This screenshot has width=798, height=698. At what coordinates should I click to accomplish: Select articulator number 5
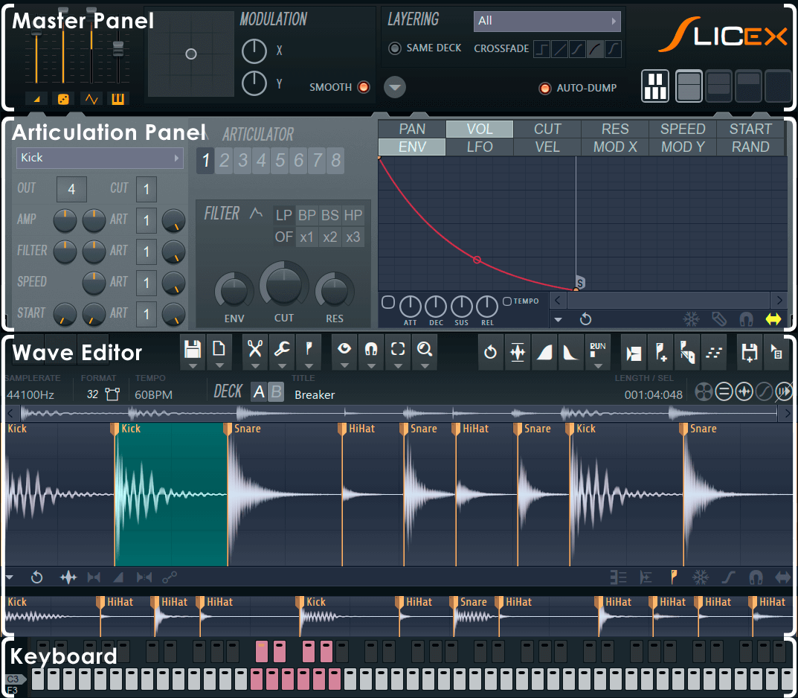[280, 161]
